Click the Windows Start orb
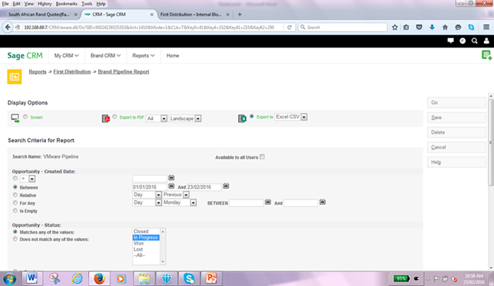Image resolution: width=494 pixels, height=286 pixels. [9, 279]
